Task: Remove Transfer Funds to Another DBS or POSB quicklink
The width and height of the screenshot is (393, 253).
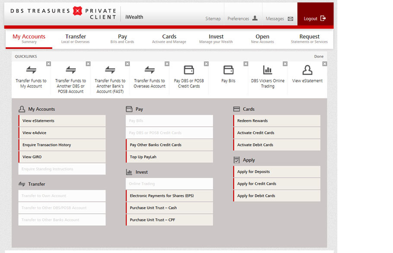Action: (88, 64)
